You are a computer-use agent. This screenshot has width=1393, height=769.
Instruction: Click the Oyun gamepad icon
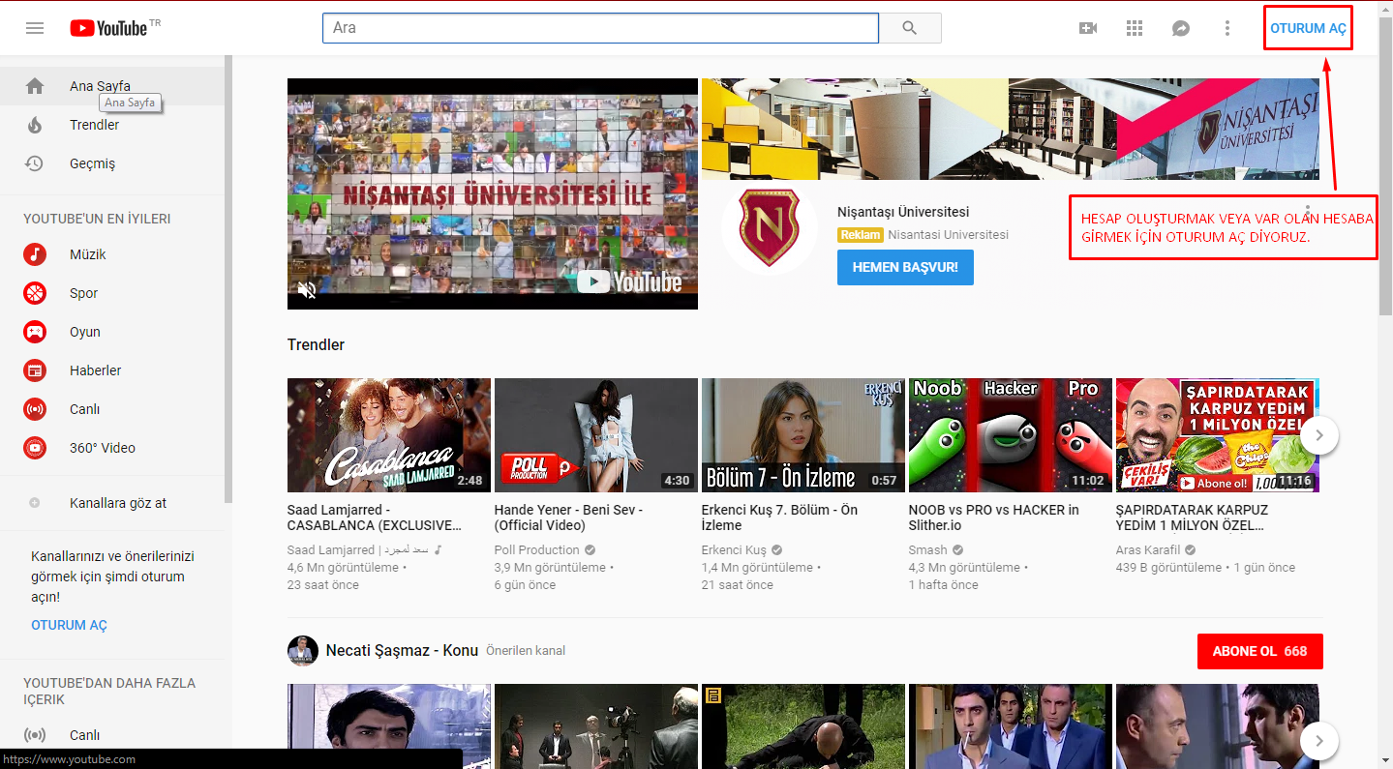(x=35, y=332)
